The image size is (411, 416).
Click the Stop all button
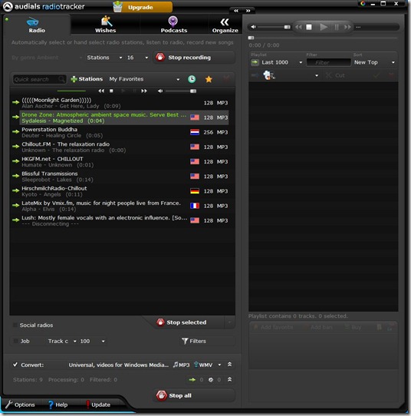[195, 395]
